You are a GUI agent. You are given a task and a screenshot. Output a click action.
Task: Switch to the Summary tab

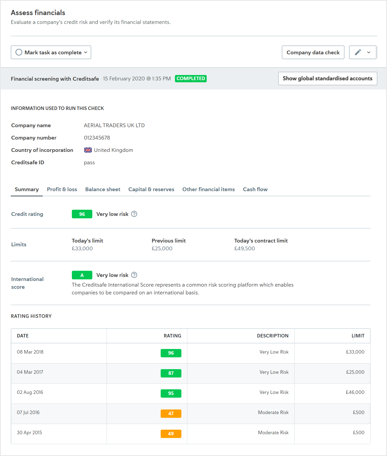tap(27, 189)
